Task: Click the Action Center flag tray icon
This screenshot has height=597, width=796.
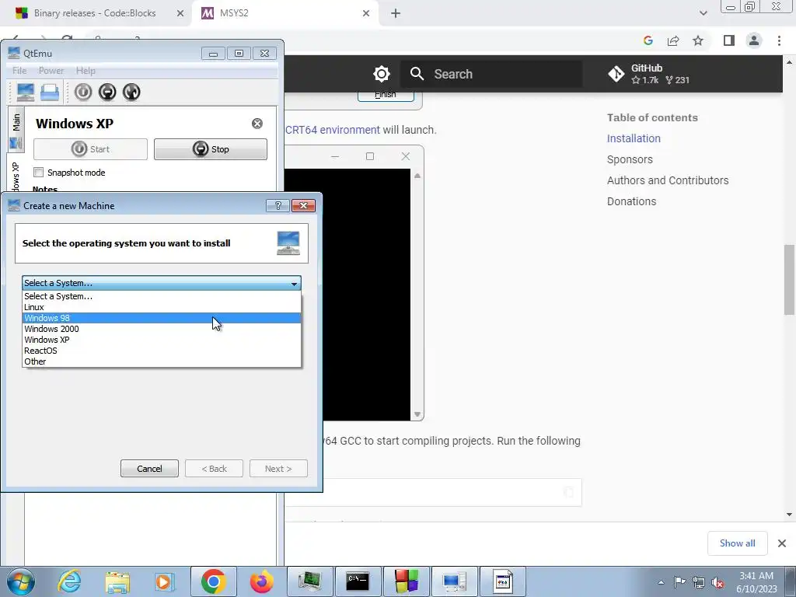Action: [x=679, y=582]
